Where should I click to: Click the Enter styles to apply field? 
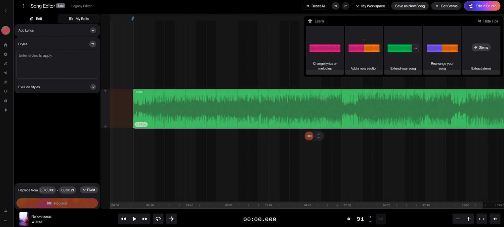click(57, 64)
